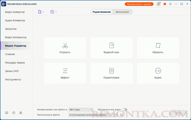Open the MP4 Video format dropdown
The height and width of the screenshot is (120, 191).
(x=81, y=110)
